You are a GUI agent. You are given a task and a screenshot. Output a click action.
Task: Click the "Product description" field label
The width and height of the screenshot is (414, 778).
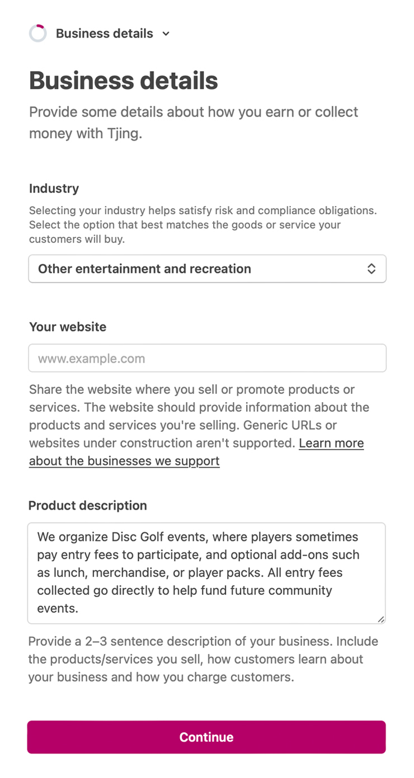(x=87, y=505)
